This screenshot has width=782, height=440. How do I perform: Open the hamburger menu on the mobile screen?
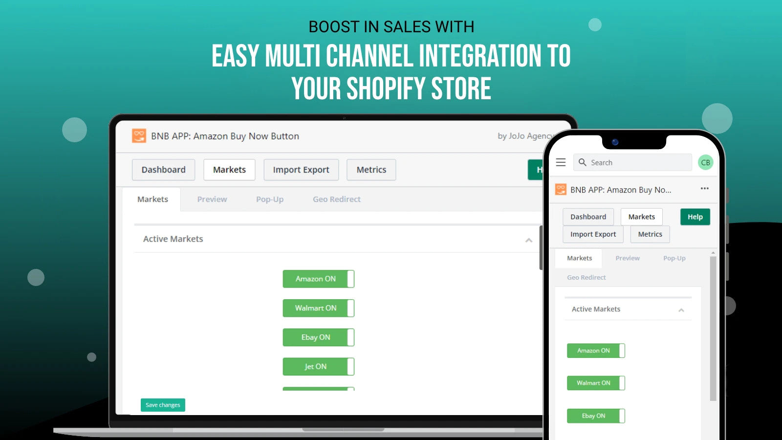coord(561,162)
